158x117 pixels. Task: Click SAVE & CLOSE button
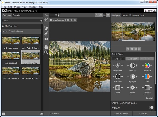pos(121,114)
